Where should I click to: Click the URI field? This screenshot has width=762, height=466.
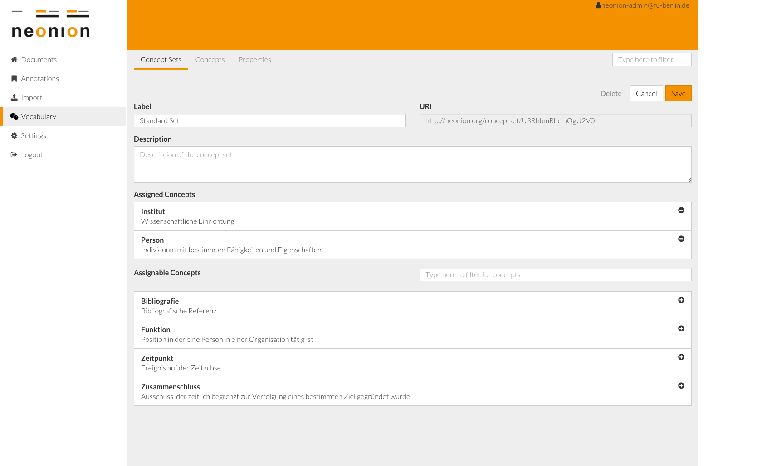click(x=556, y=120)
